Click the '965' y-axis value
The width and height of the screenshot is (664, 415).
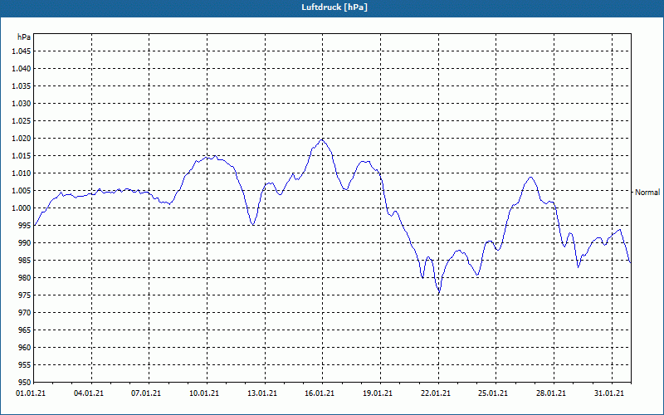click(x=25, y=330)
